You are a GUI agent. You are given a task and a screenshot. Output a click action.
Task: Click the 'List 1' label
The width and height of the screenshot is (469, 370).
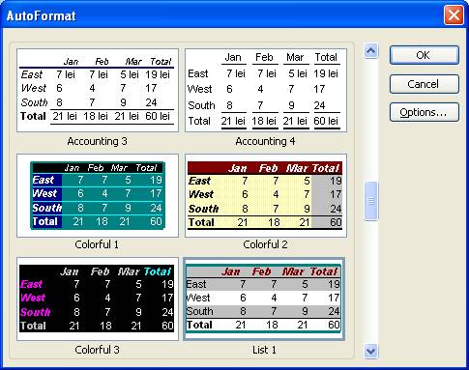264,350
